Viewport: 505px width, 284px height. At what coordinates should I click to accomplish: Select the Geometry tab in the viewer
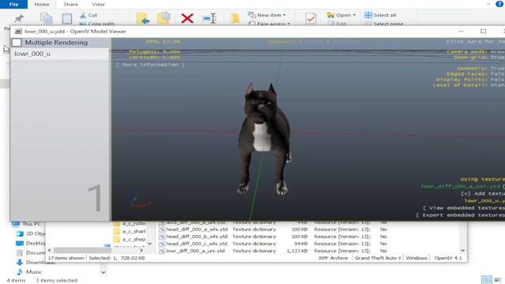(282, 42)
